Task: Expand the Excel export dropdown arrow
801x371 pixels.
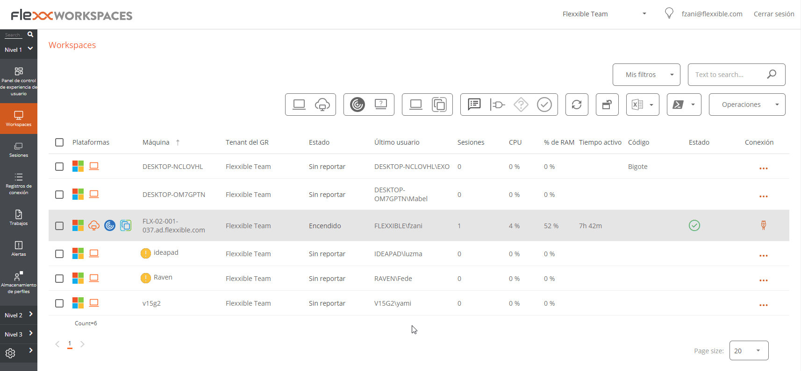Action: coord(651,105)
